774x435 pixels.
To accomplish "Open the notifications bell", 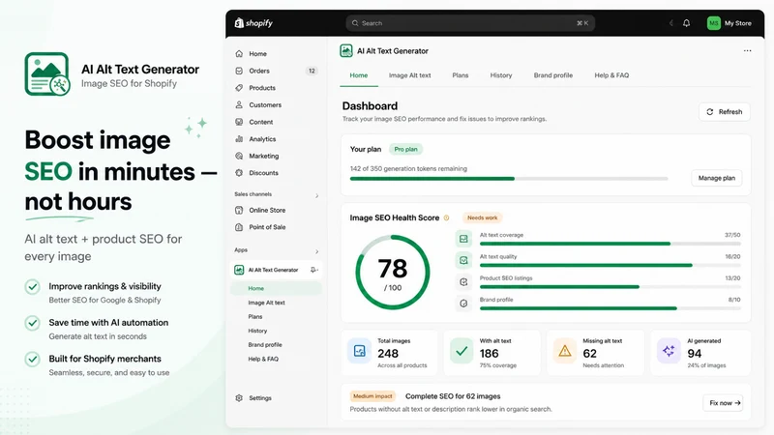I will click(x=686, y=23).
